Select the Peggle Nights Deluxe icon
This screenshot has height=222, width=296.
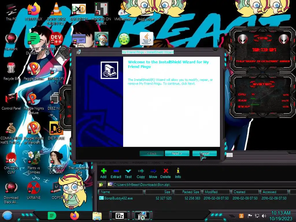[34, 103]
